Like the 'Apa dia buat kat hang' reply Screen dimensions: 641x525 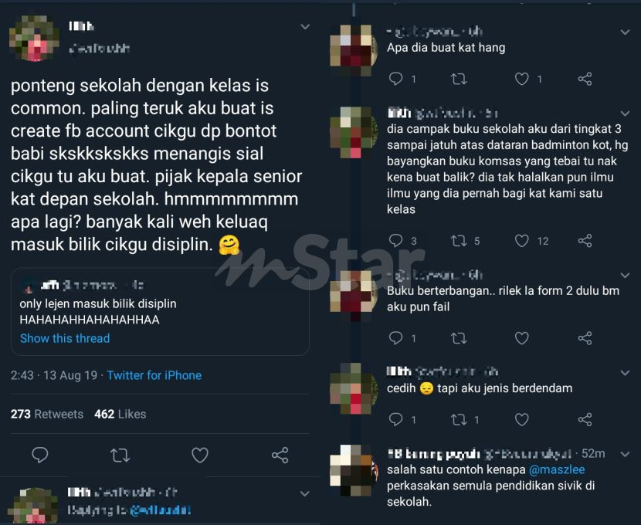click(521, 79)
